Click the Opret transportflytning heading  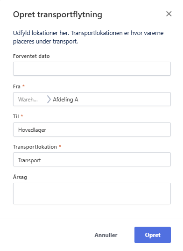[57, 14]
